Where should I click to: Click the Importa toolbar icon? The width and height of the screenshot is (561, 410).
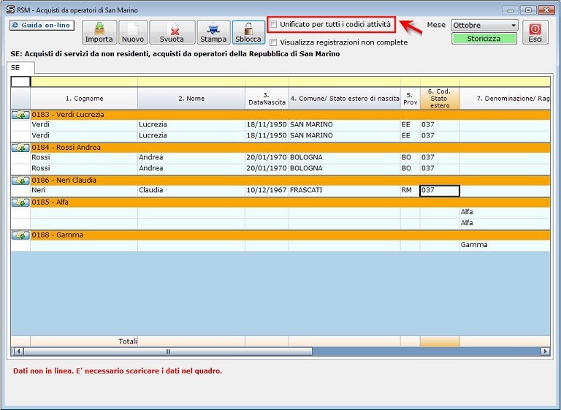99,29
